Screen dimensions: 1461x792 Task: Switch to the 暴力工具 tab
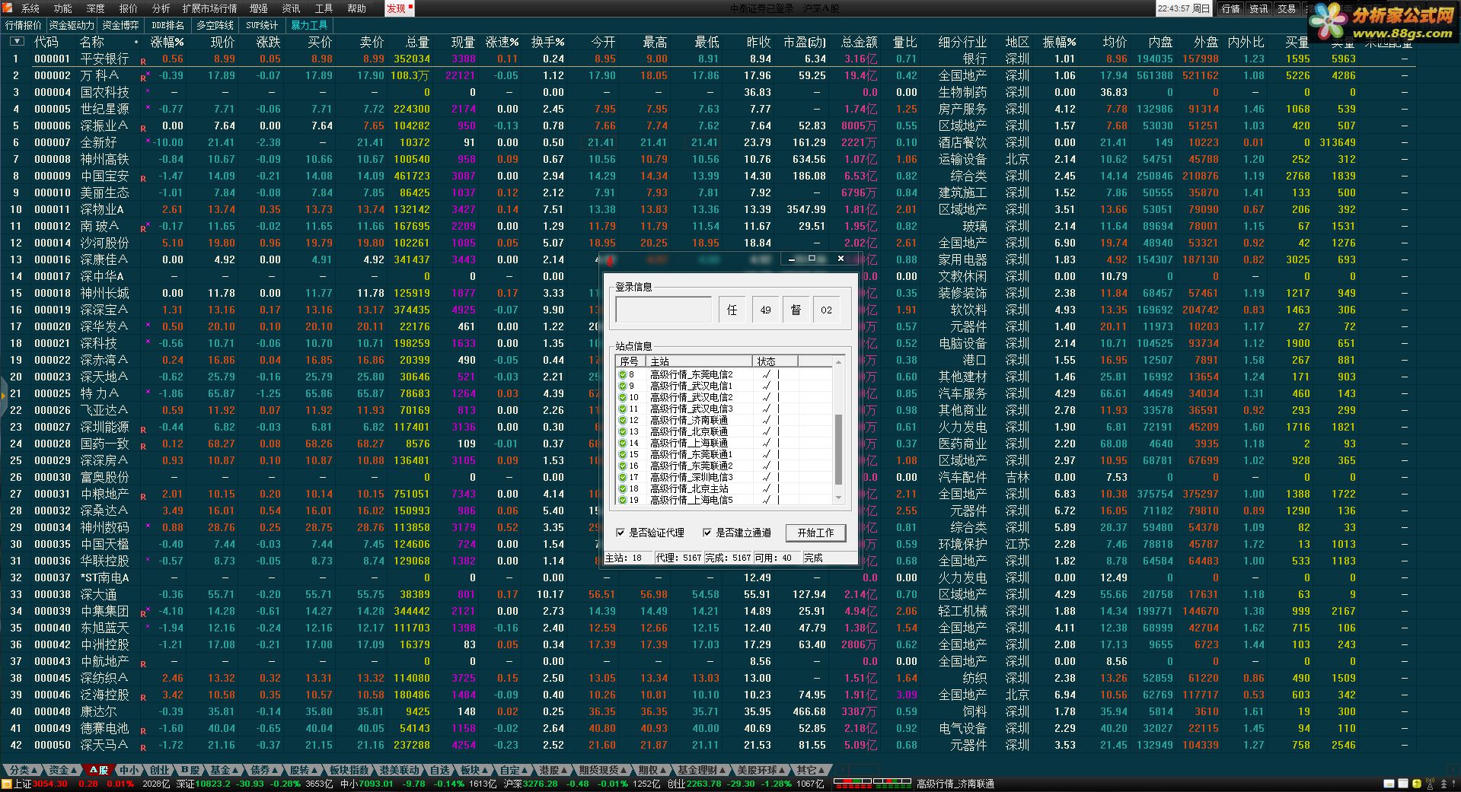[309, 25]
